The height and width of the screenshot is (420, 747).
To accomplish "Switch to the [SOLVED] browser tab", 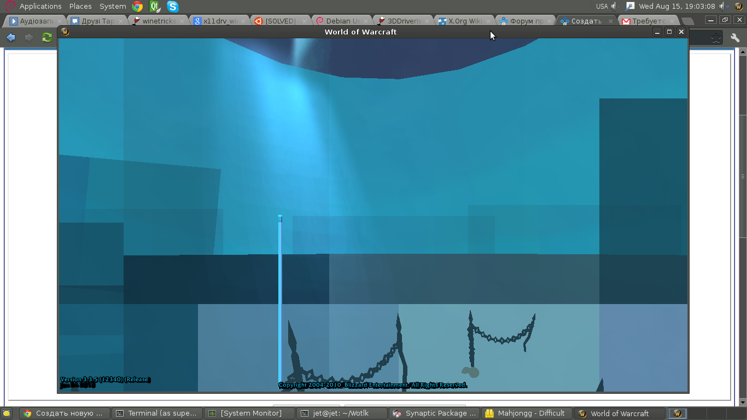I will coord(281,21).
